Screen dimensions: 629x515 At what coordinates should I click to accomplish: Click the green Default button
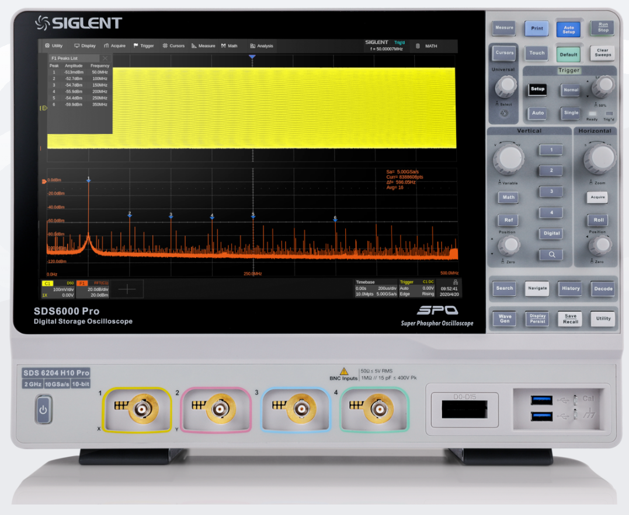point(568,54)
